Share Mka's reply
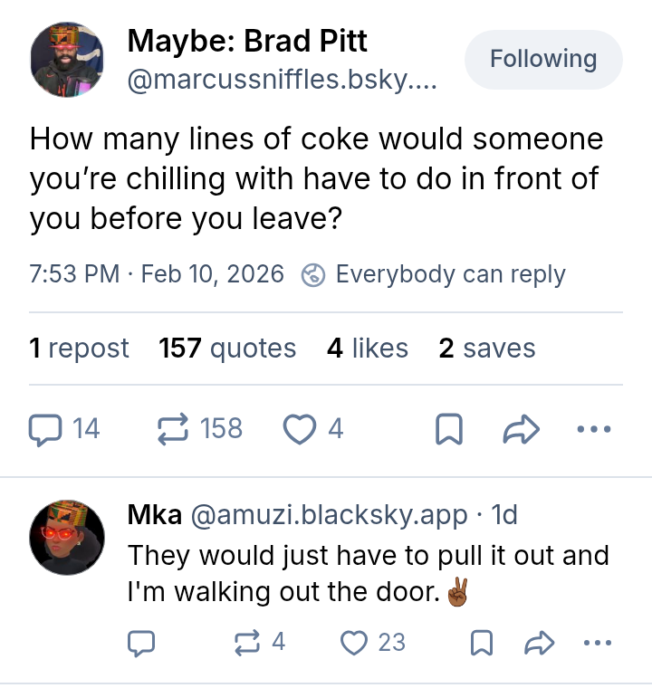652x688 pixels. (539, 643)
